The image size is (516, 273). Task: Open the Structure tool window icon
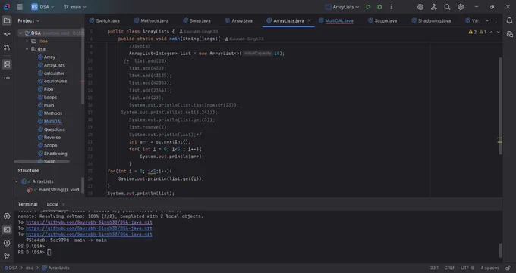7,64
